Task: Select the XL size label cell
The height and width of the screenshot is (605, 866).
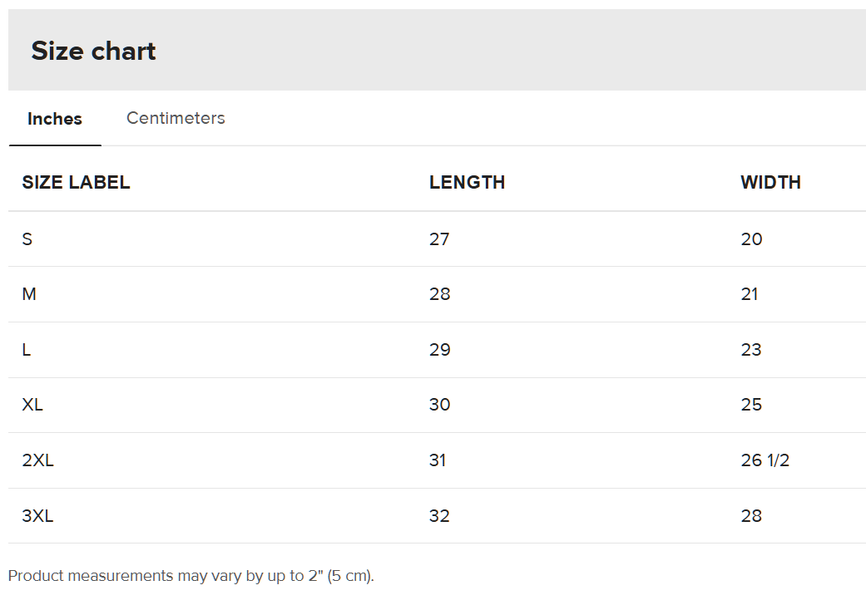Action: pyautogui.click(x=32, y=405)
